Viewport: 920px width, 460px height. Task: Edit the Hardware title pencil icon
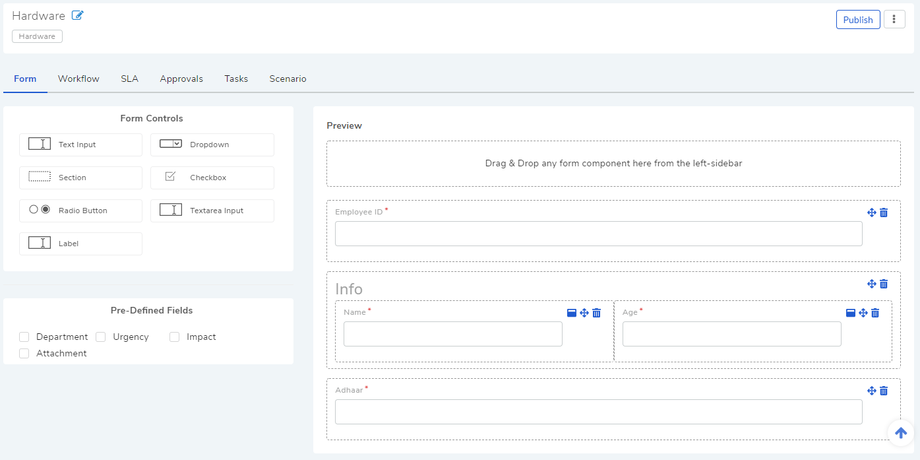tap(78, 15)
